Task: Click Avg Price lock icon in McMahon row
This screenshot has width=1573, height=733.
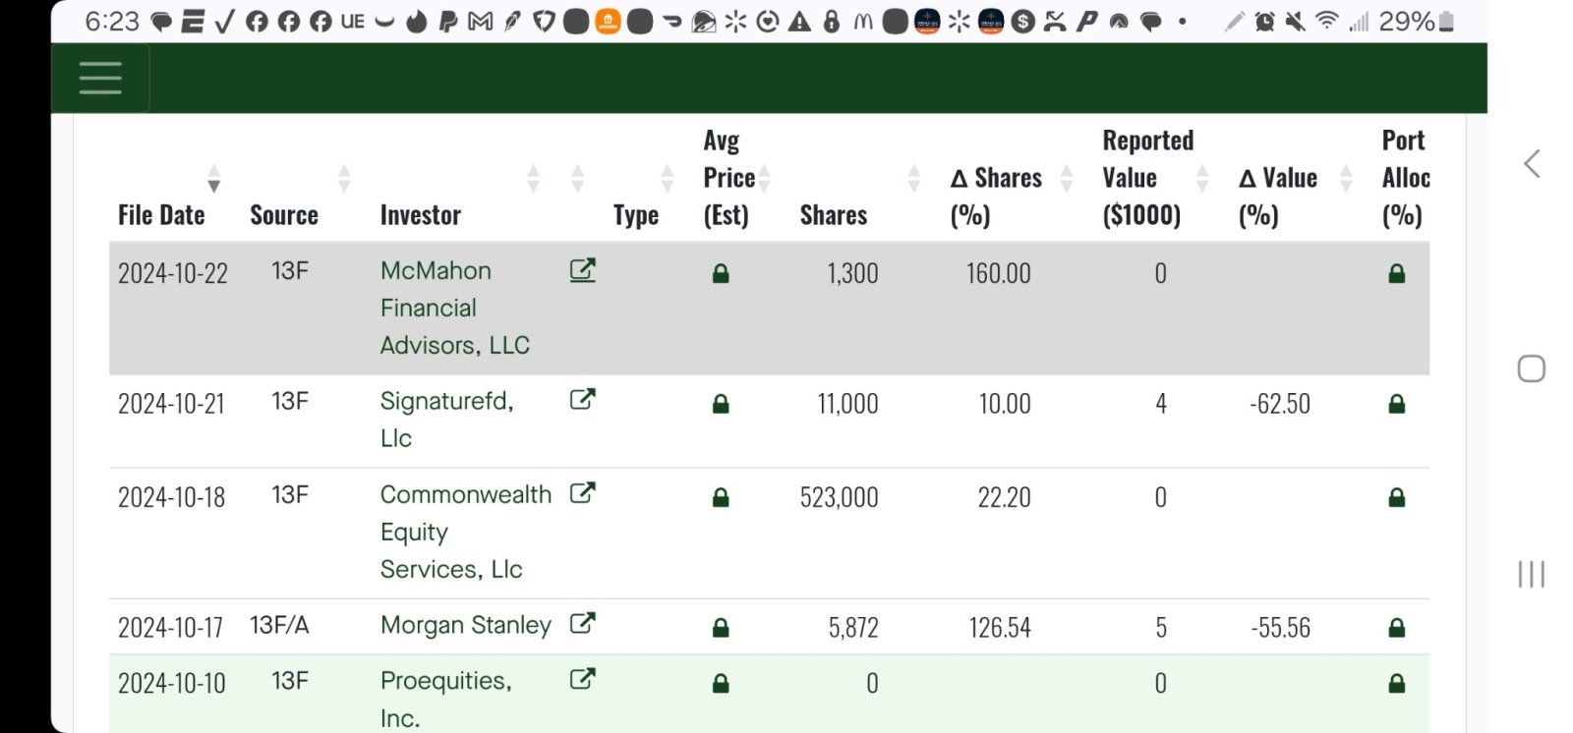Action: 721,273
